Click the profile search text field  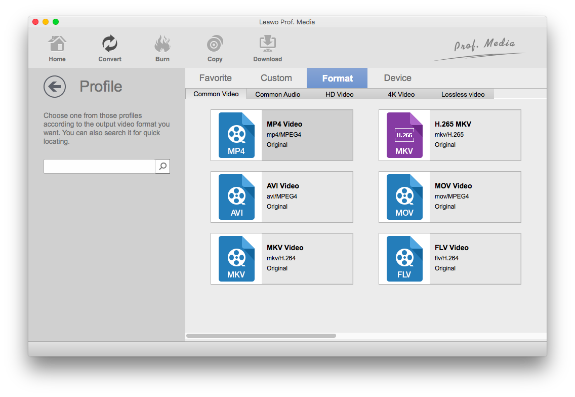[99, 166]
